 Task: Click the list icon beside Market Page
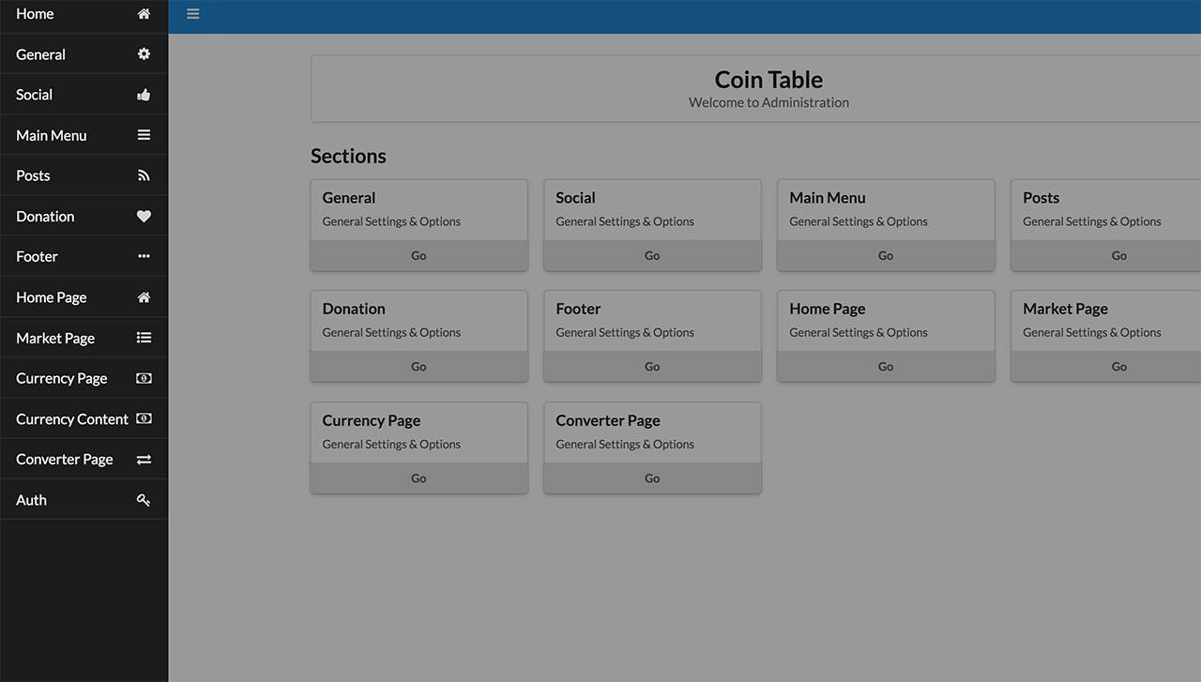point(144,338)
